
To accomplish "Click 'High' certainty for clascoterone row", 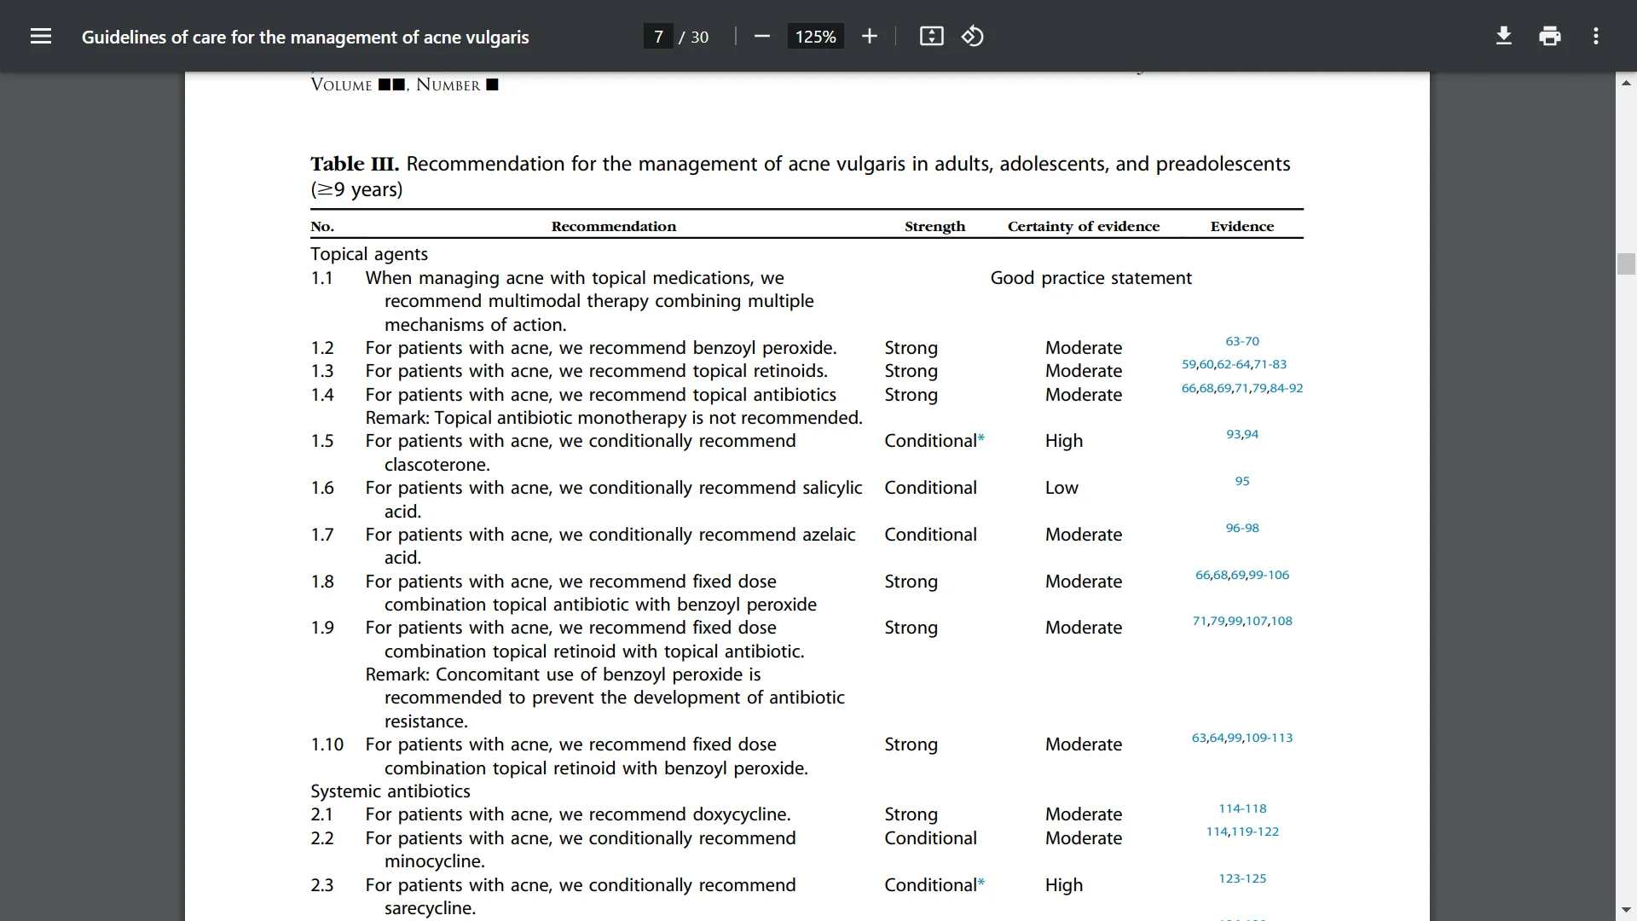I will (x=1064, y=441).
